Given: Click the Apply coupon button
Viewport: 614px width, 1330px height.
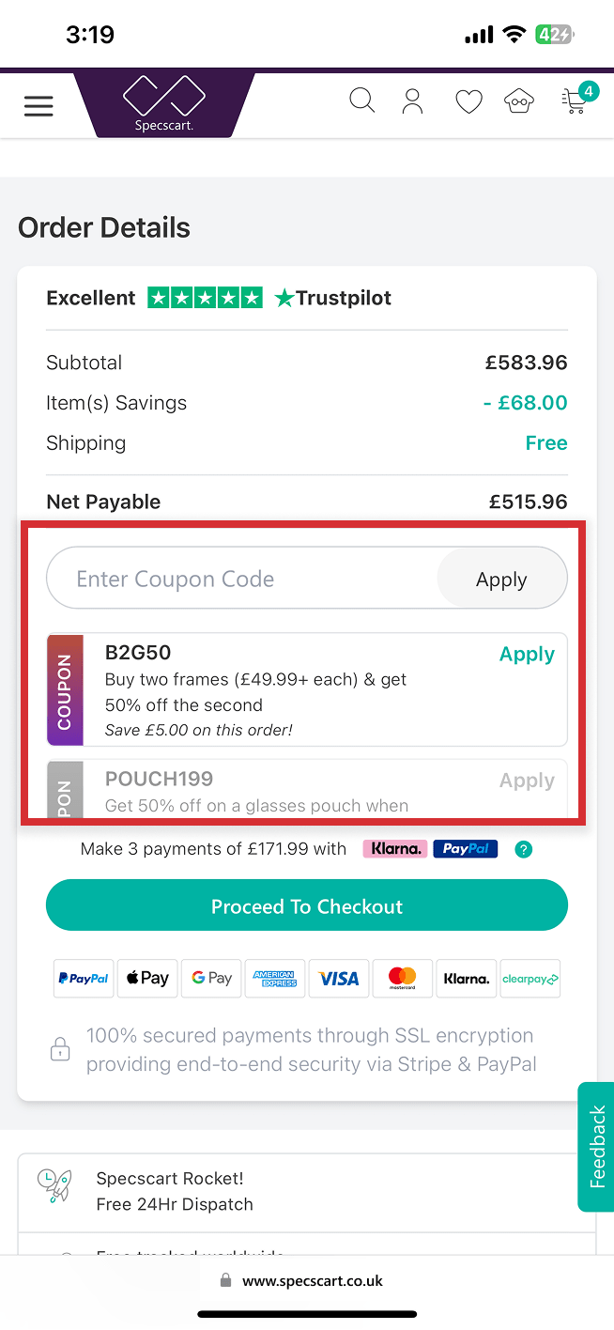Looking at the screenshot, I should [501, 579].
